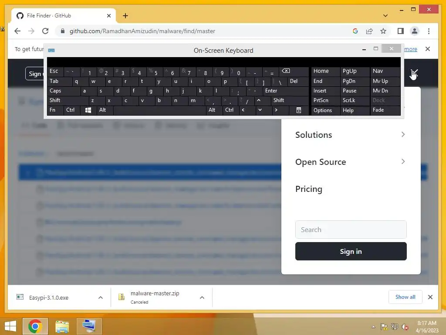Close the File Finder GitHub tab
Image resolution: width=446 pixels, height=335 pixels.
coord(108,16)
